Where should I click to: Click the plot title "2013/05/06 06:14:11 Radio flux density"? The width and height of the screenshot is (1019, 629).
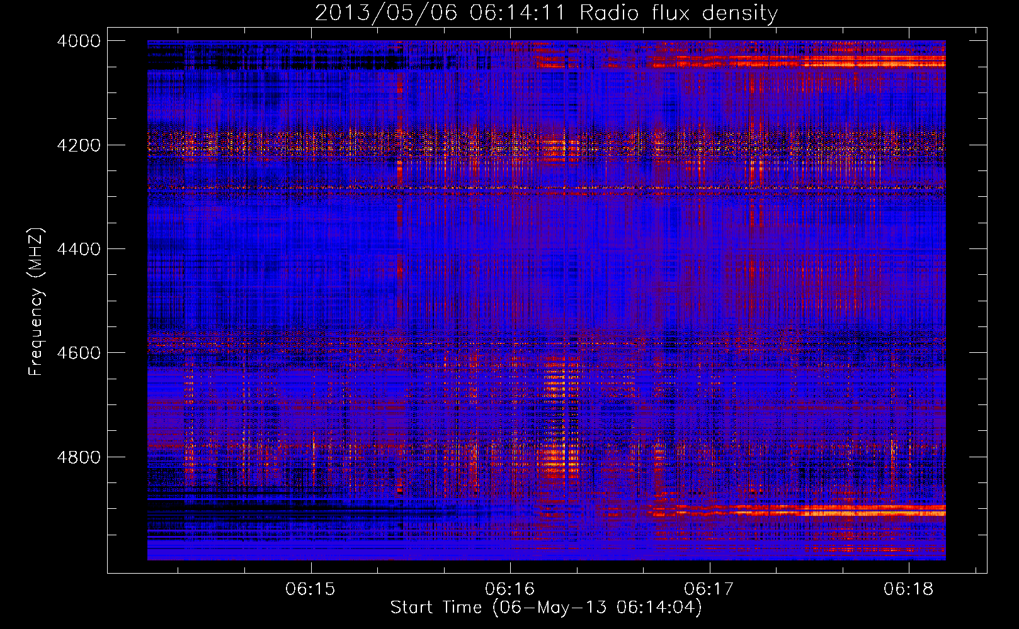click(x=546, y=13)
